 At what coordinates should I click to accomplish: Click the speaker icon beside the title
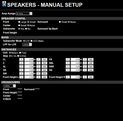4,4
